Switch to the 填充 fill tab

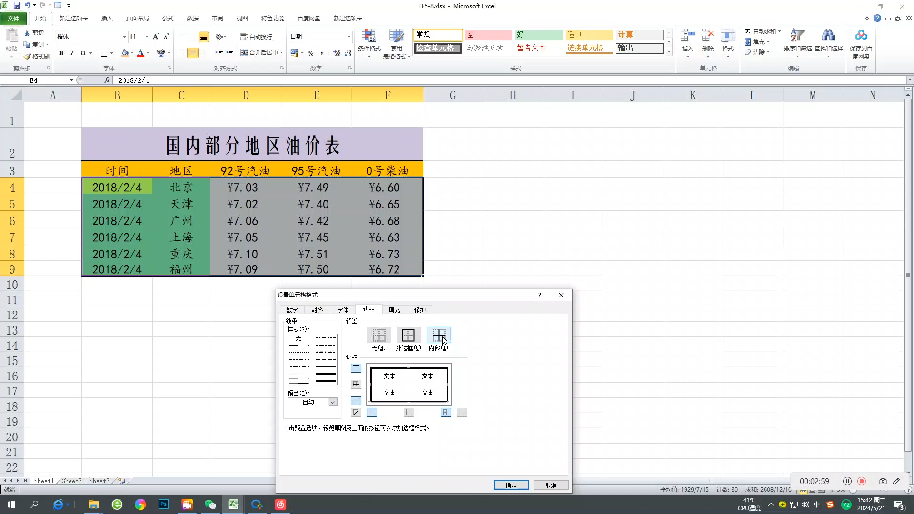pyautogui.click(x=394, y=310)
